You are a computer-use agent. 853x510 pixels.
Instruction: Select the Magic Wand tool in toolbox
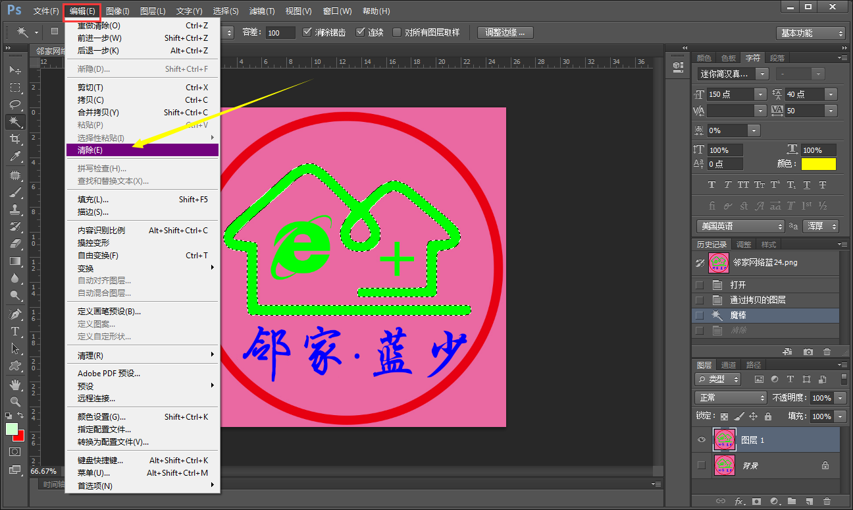[x=15, y=122]
